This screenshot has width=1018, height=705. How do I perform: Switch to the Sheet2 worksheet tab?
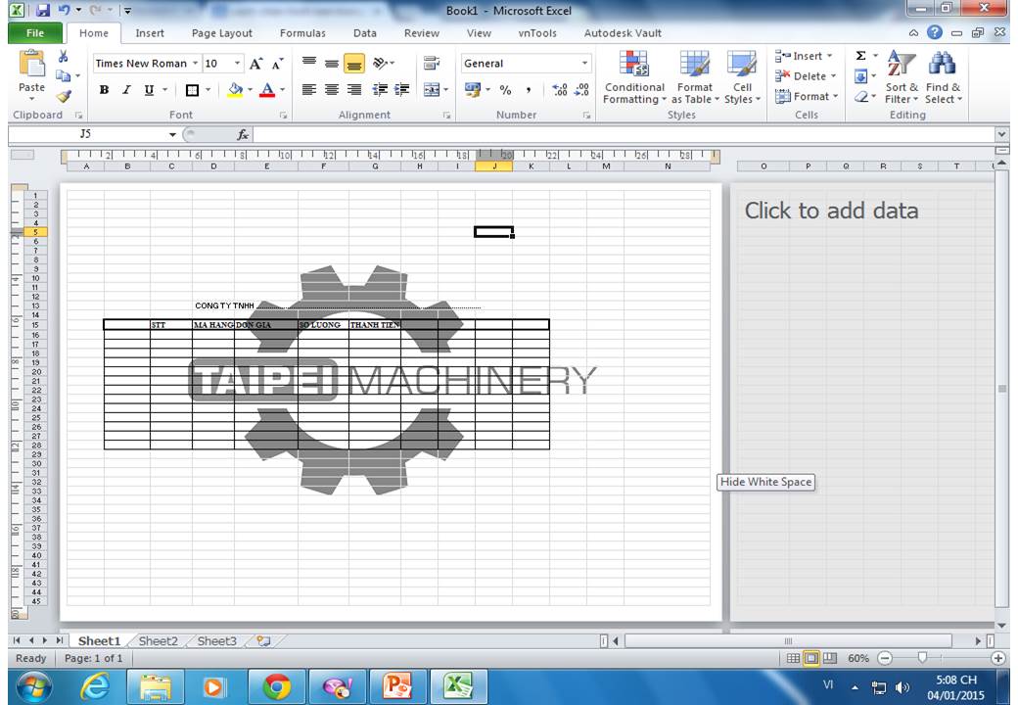[x=158, y=641]
